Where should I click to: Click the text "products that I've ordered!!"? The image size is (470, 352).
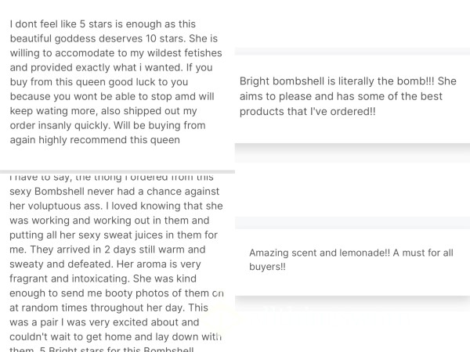coord(307,111)
